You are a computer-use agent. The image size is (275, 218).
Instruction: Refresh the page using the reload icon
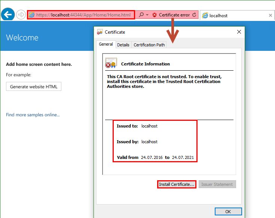pyautogui.click(x=194, y=15)
